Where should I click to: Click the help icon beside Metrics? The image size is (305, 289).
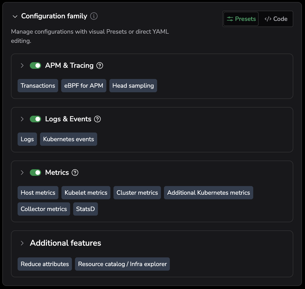pyautogui.click(x=75, y=173)
